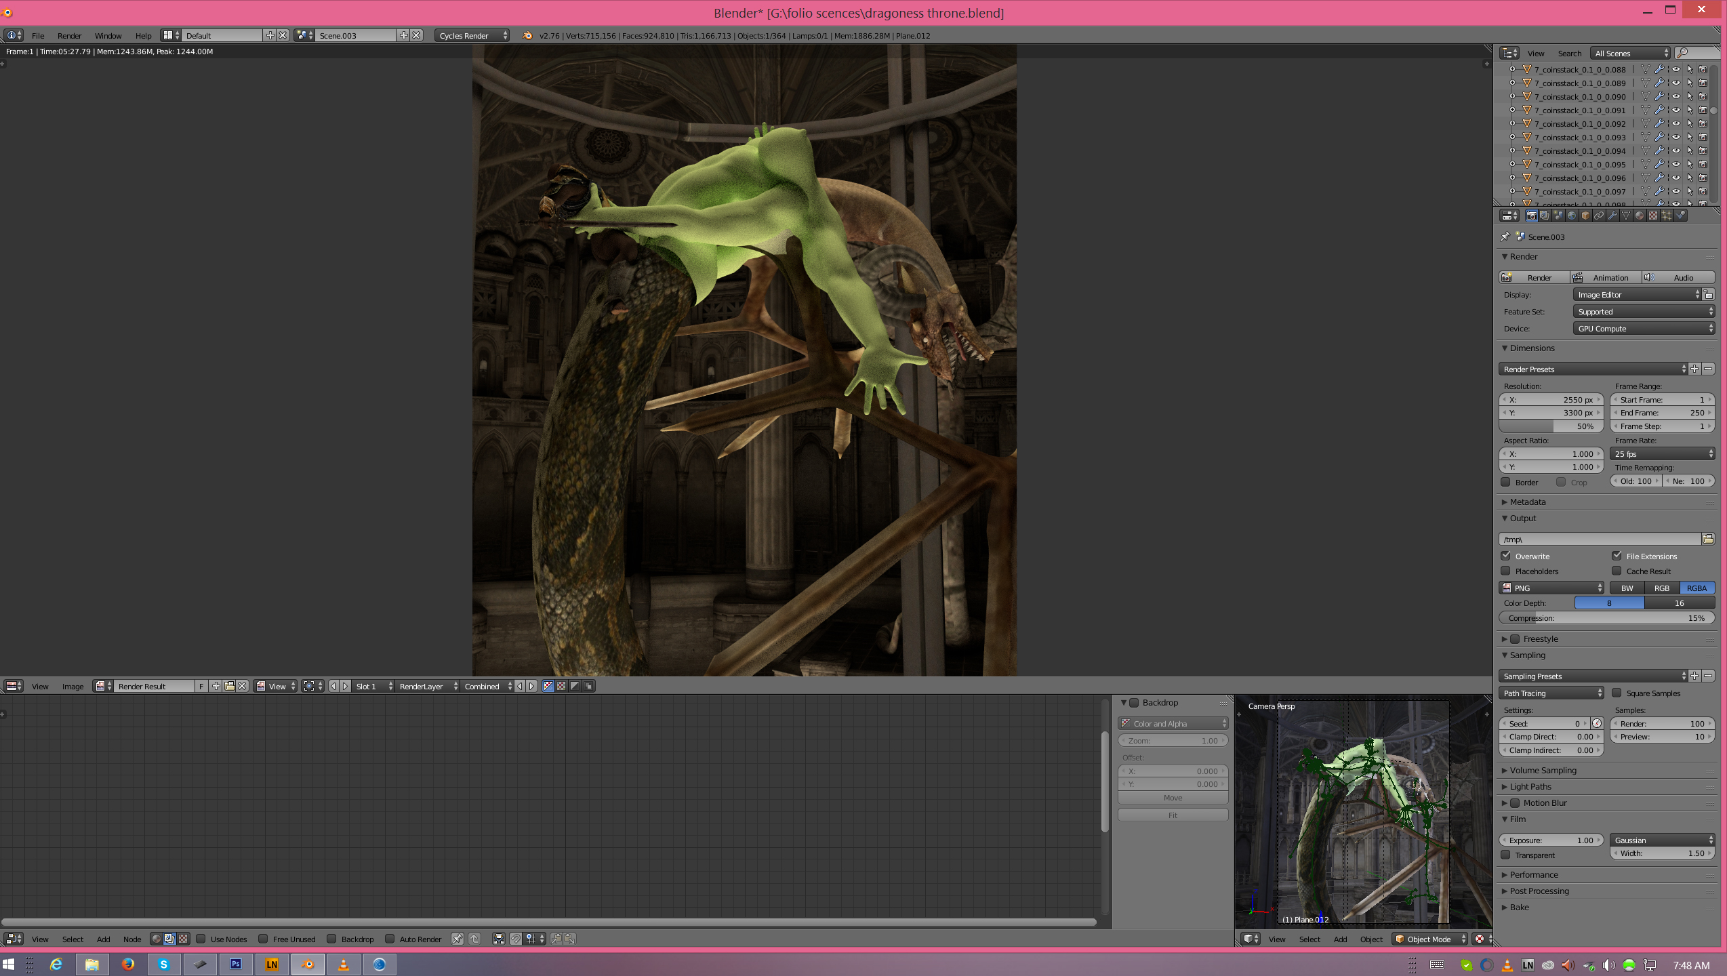
Task: Open the Device GPU Compute dropdown
Action: coord(1643,329)
